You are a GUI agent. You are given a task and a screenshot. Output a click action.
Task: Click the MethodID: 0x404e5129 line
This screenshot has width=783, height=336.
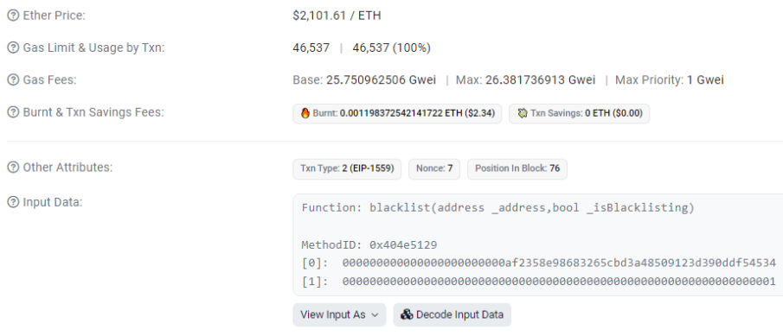(x=369, y=244)
